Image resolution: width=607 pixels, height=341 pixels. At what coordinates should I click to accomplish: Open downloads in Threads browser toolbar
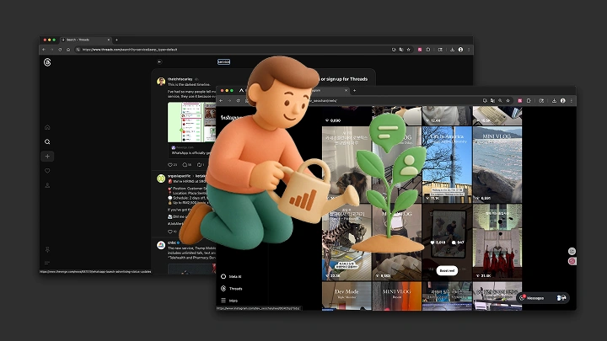pyautogui.click(x=452, y=50)
